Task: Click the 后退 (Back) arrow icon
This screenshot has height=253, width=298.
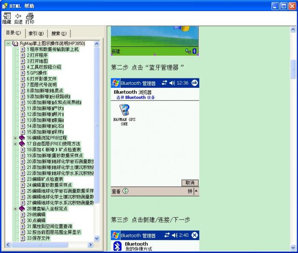Action: (18, 16)
